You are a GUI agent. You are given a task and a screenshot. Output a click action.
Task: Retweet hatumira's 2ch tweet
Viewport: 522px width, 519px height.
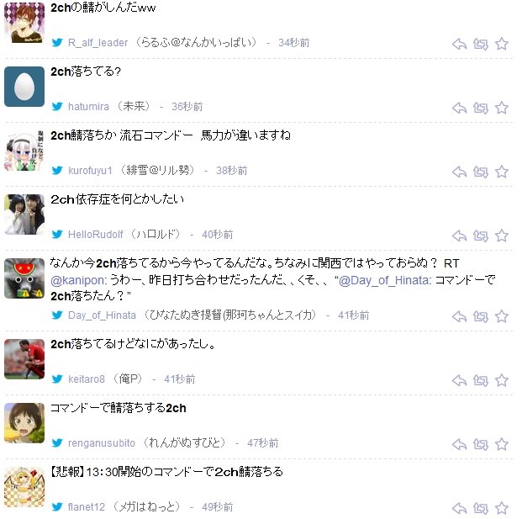(x=480, y=108)
